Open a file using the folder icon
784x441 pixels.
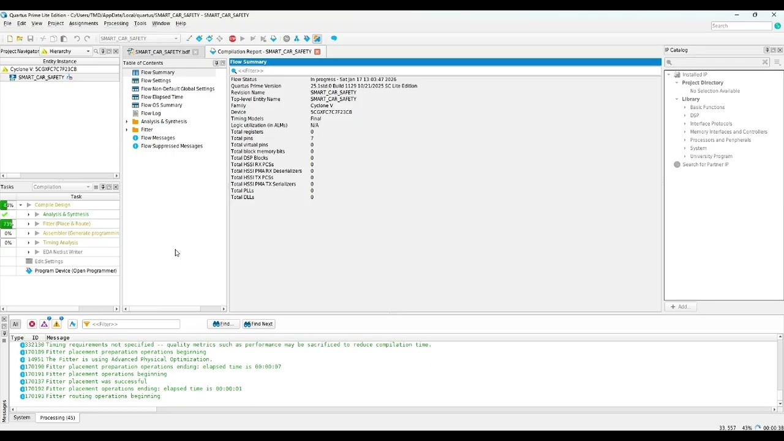click(x=20, y=39)
